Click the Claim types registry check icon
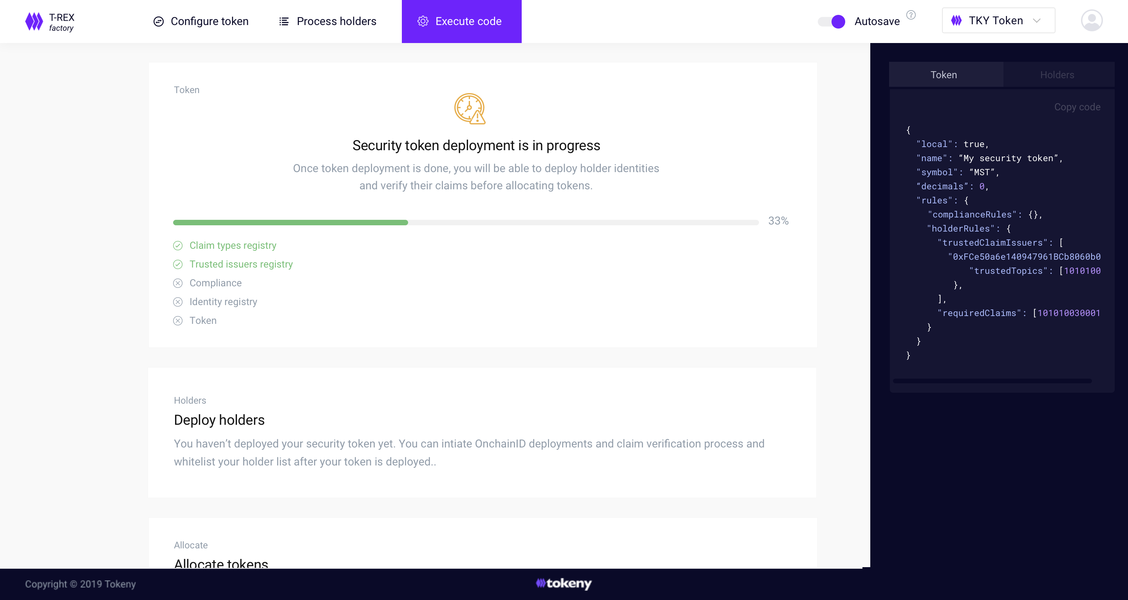Image resolution: width=1128 pixels, height=600 pixels. (x=178, y=246)
